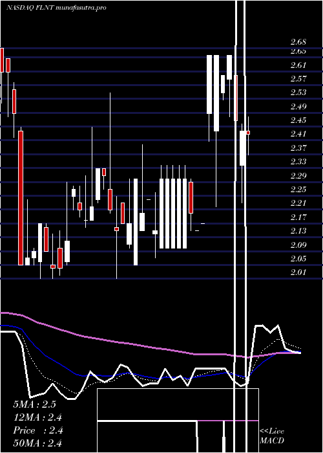Click the 12MA : 2.4 legend value
The height and width of the screenshot is (453, 323).
point(37,417)
